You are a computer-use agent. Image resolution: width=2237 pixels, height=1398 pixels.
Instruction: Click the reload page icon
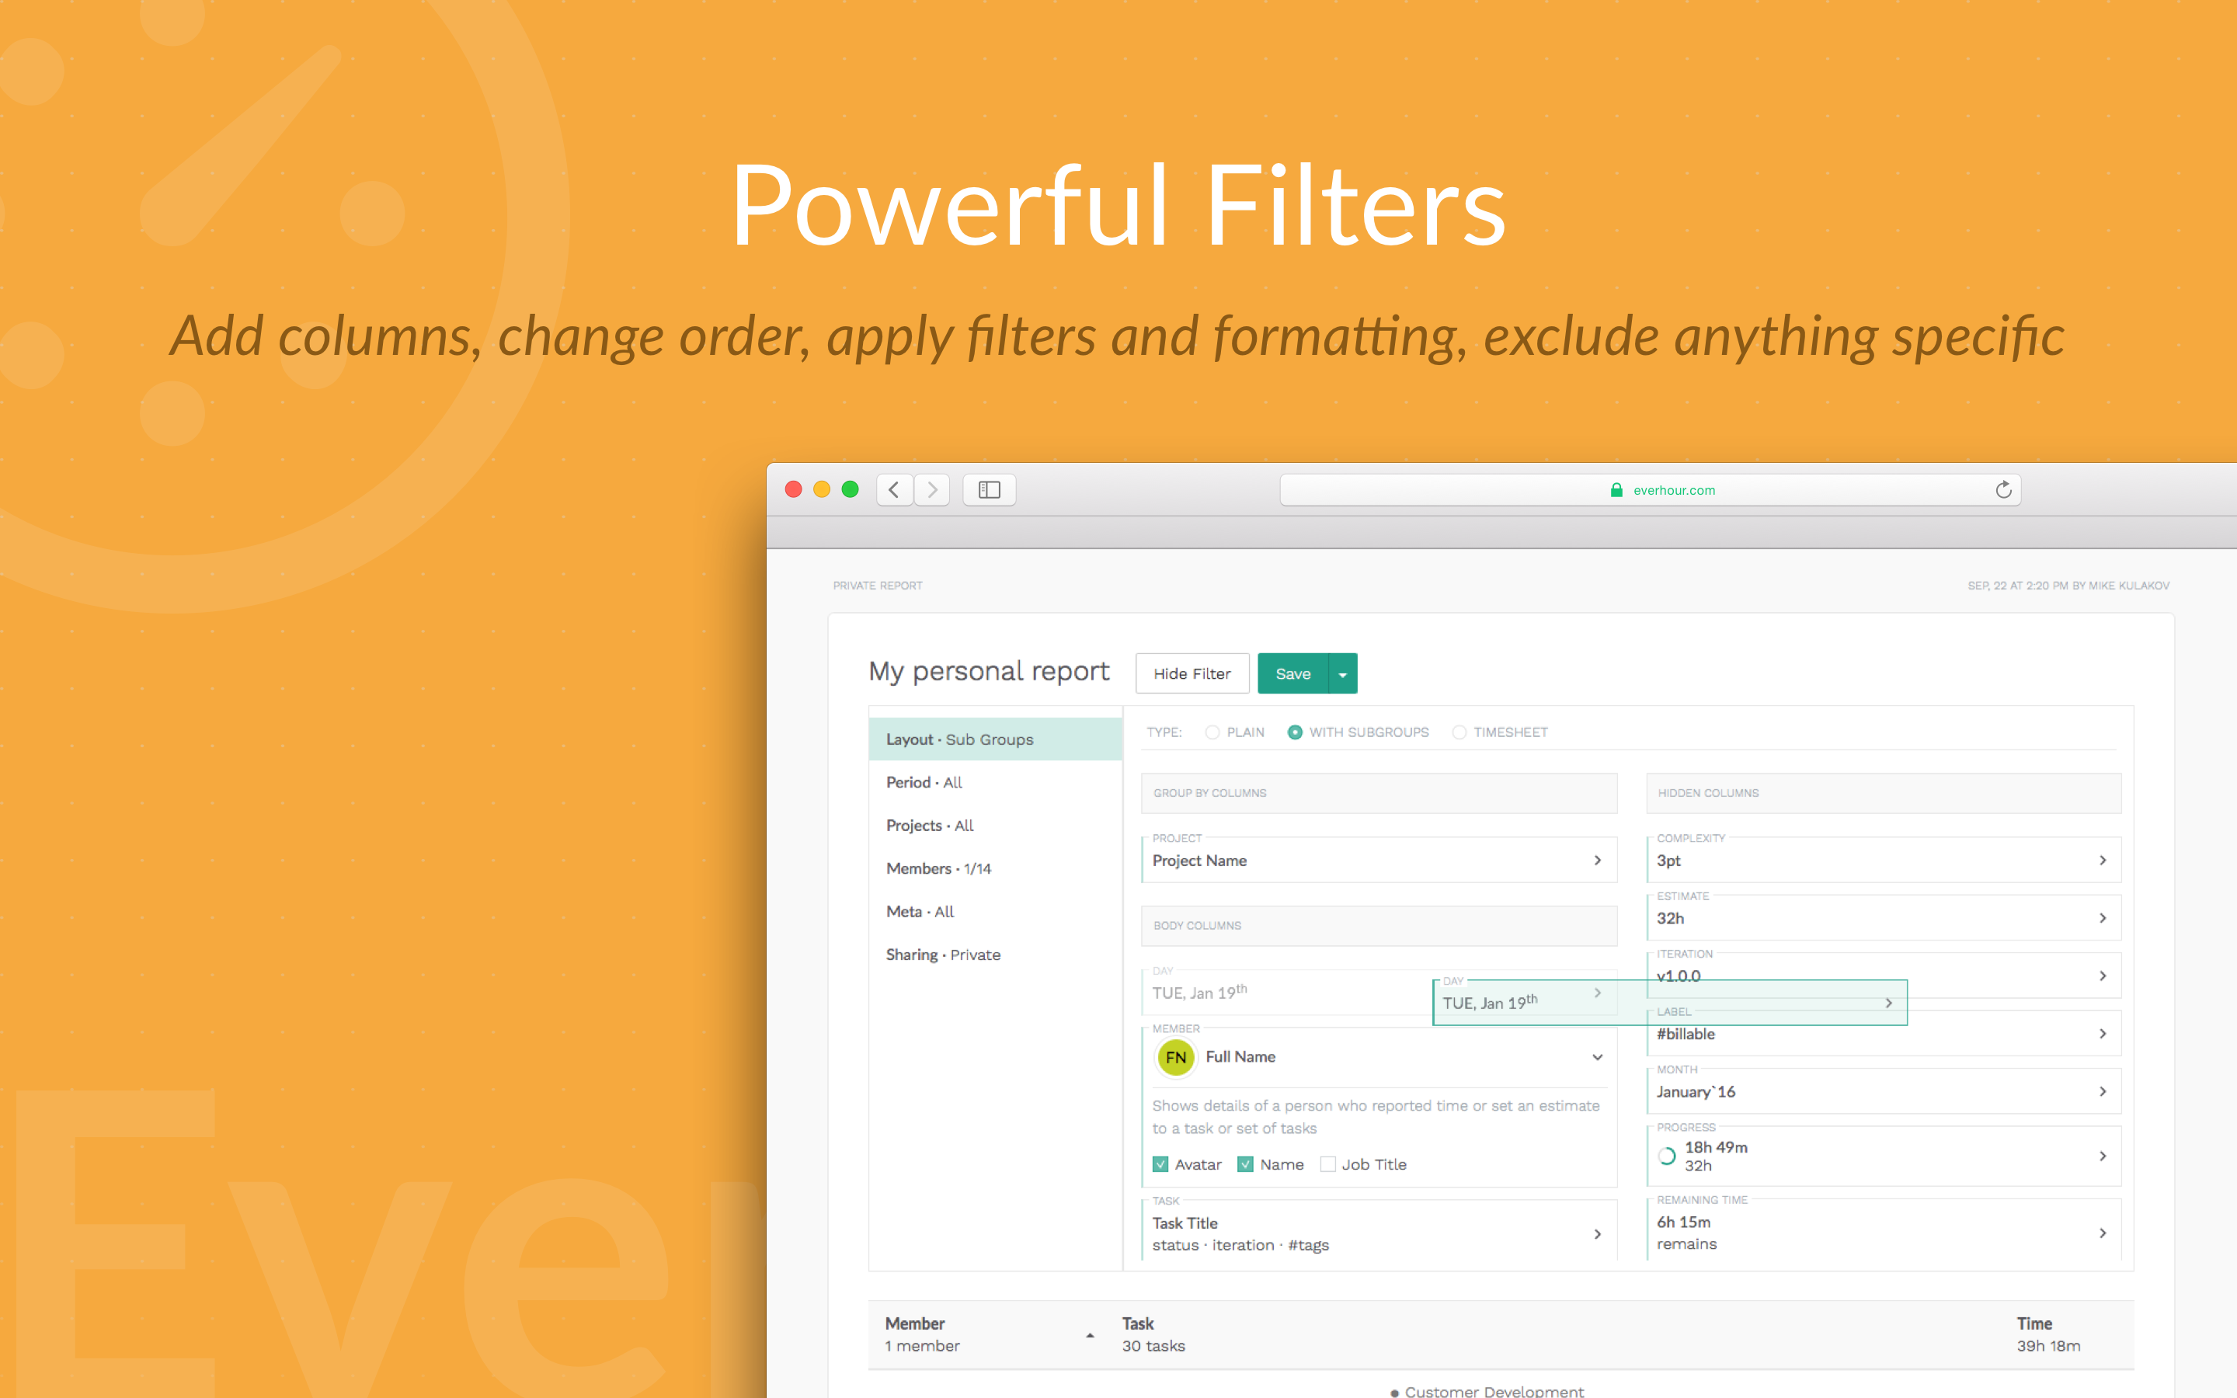[x=2003, y=490]
